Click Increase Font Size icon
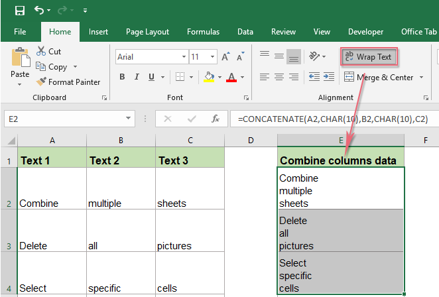 pyautogui.click(x=225, y=57)
